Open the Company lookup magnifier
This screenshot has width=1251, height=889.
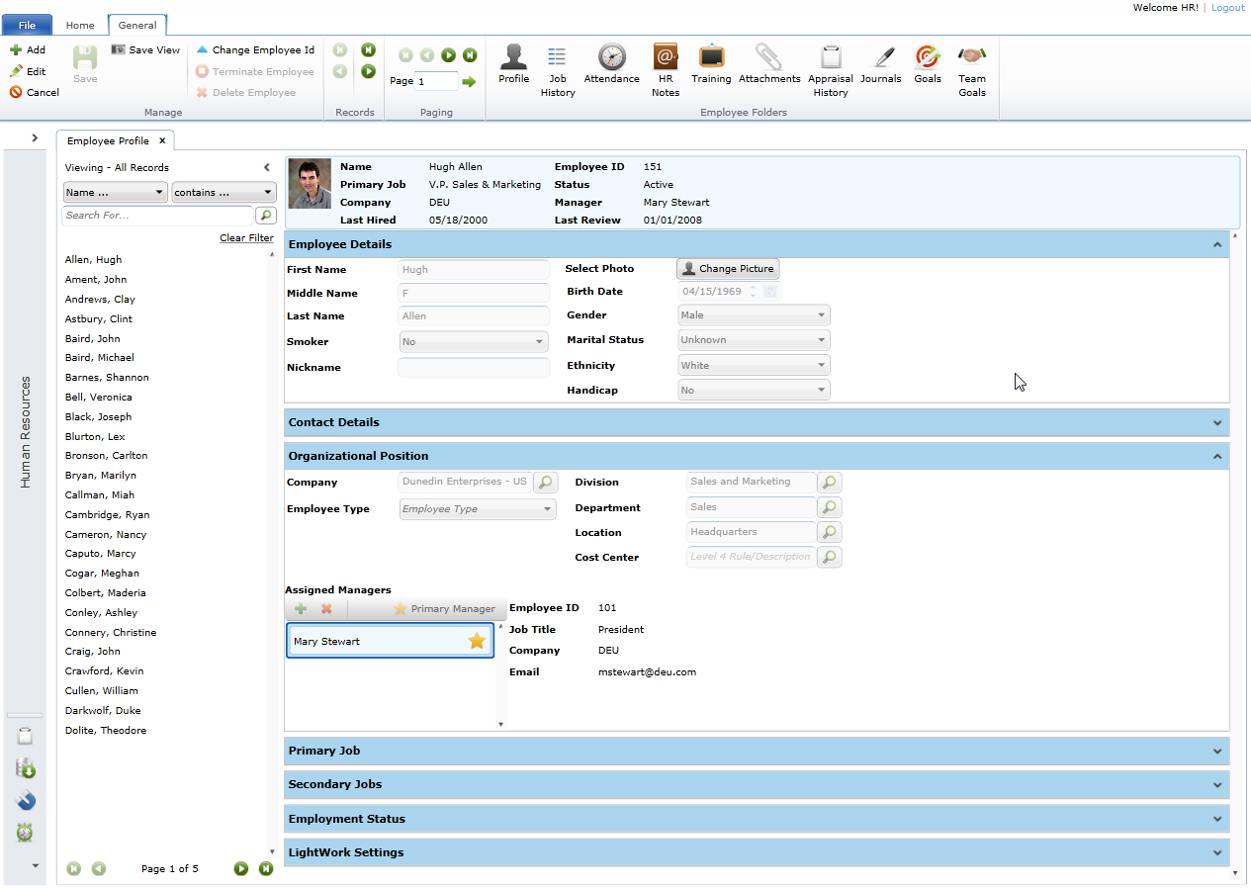(x=546, y=482)
